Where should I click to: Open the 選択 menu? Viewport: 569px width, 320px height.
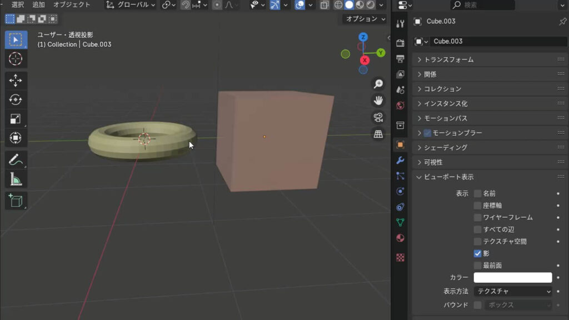17,4
